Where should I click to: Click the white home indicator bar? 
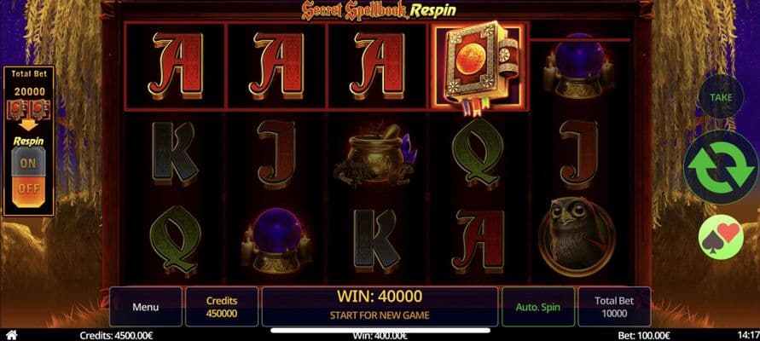(380, 331)
